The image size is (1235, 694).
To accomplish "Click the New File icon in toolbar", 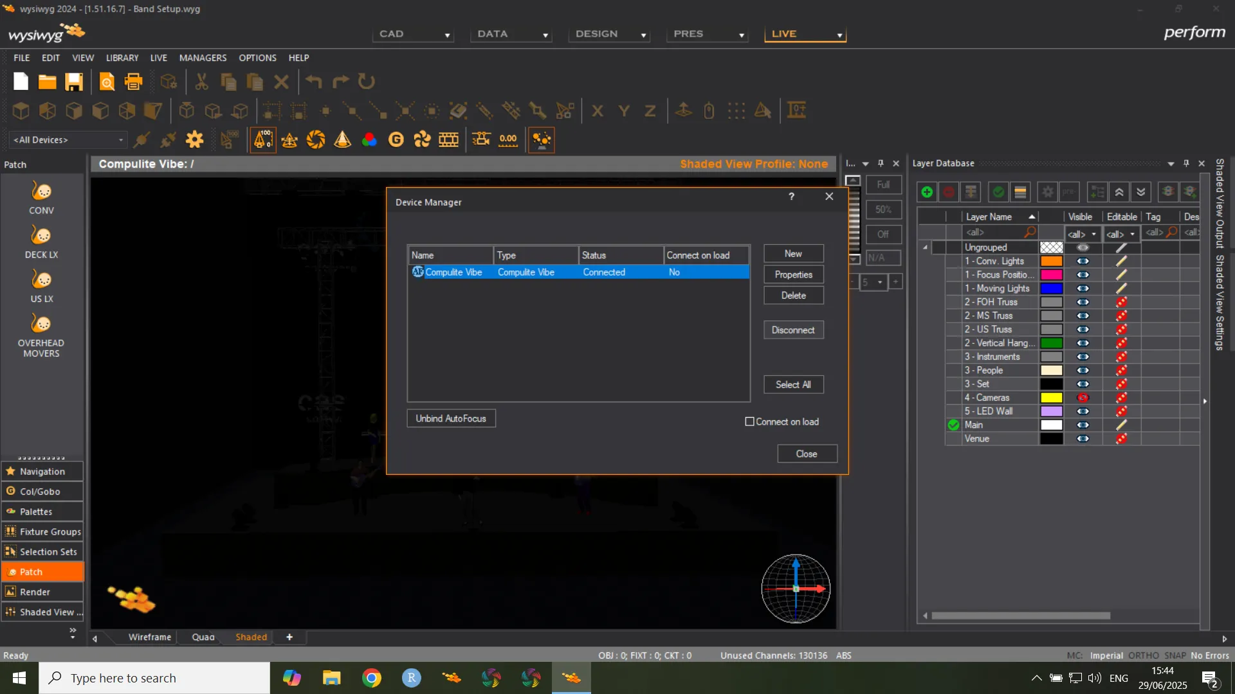I will click(21, 82).
